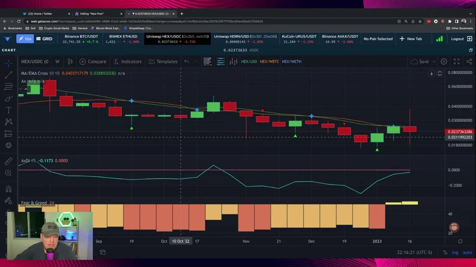Save the chart layout
This screenshot has height=267, width=476.
coord(419,62)
